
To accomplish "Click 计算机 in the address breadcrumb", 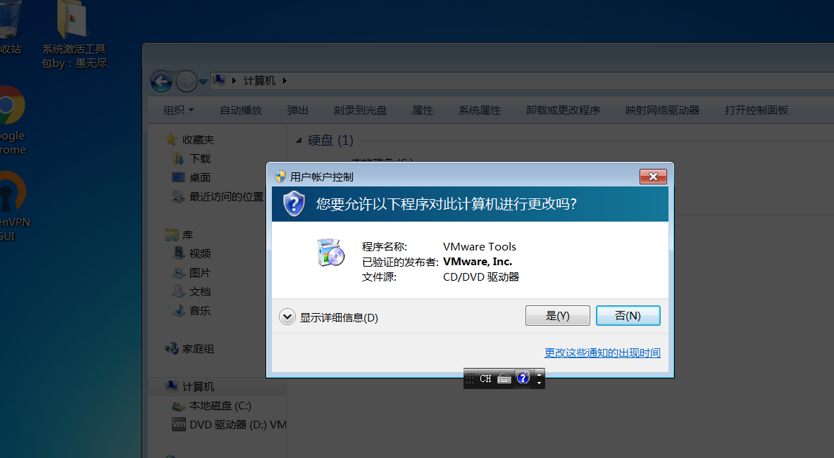I will click(259, 81).
